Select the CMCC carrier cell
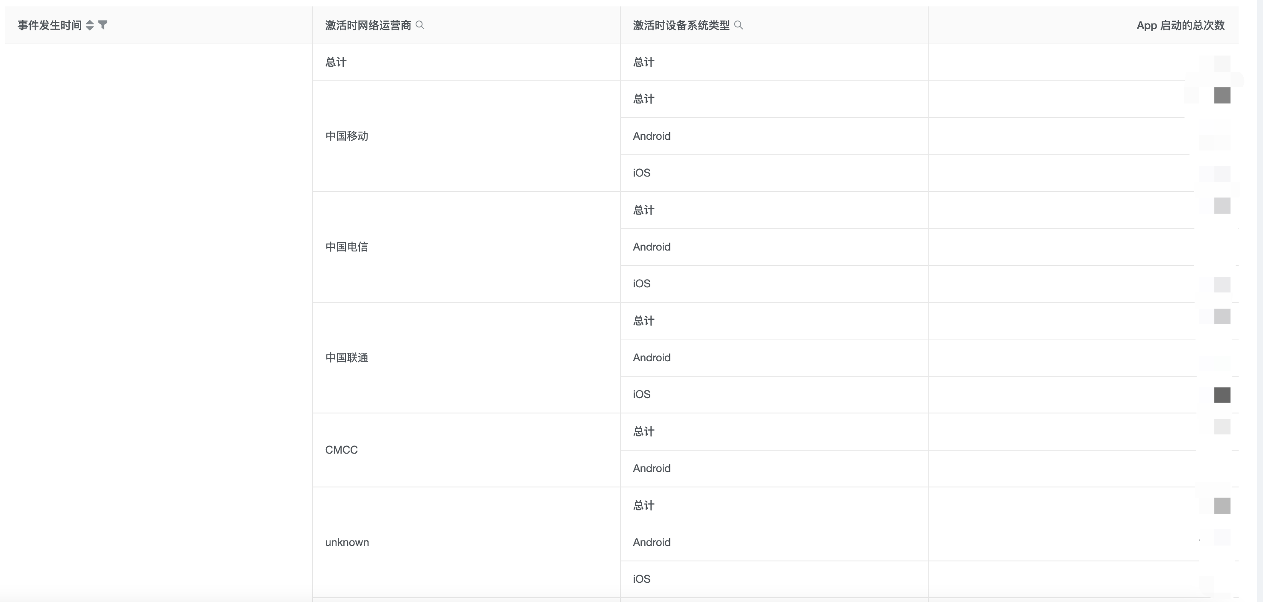 (x=341, y=450)
